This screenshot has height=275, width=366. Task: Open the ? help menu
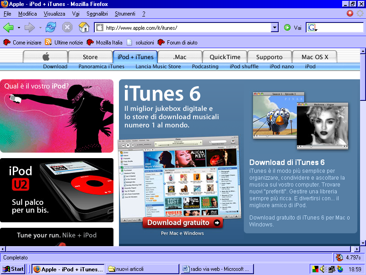point(144,14)
